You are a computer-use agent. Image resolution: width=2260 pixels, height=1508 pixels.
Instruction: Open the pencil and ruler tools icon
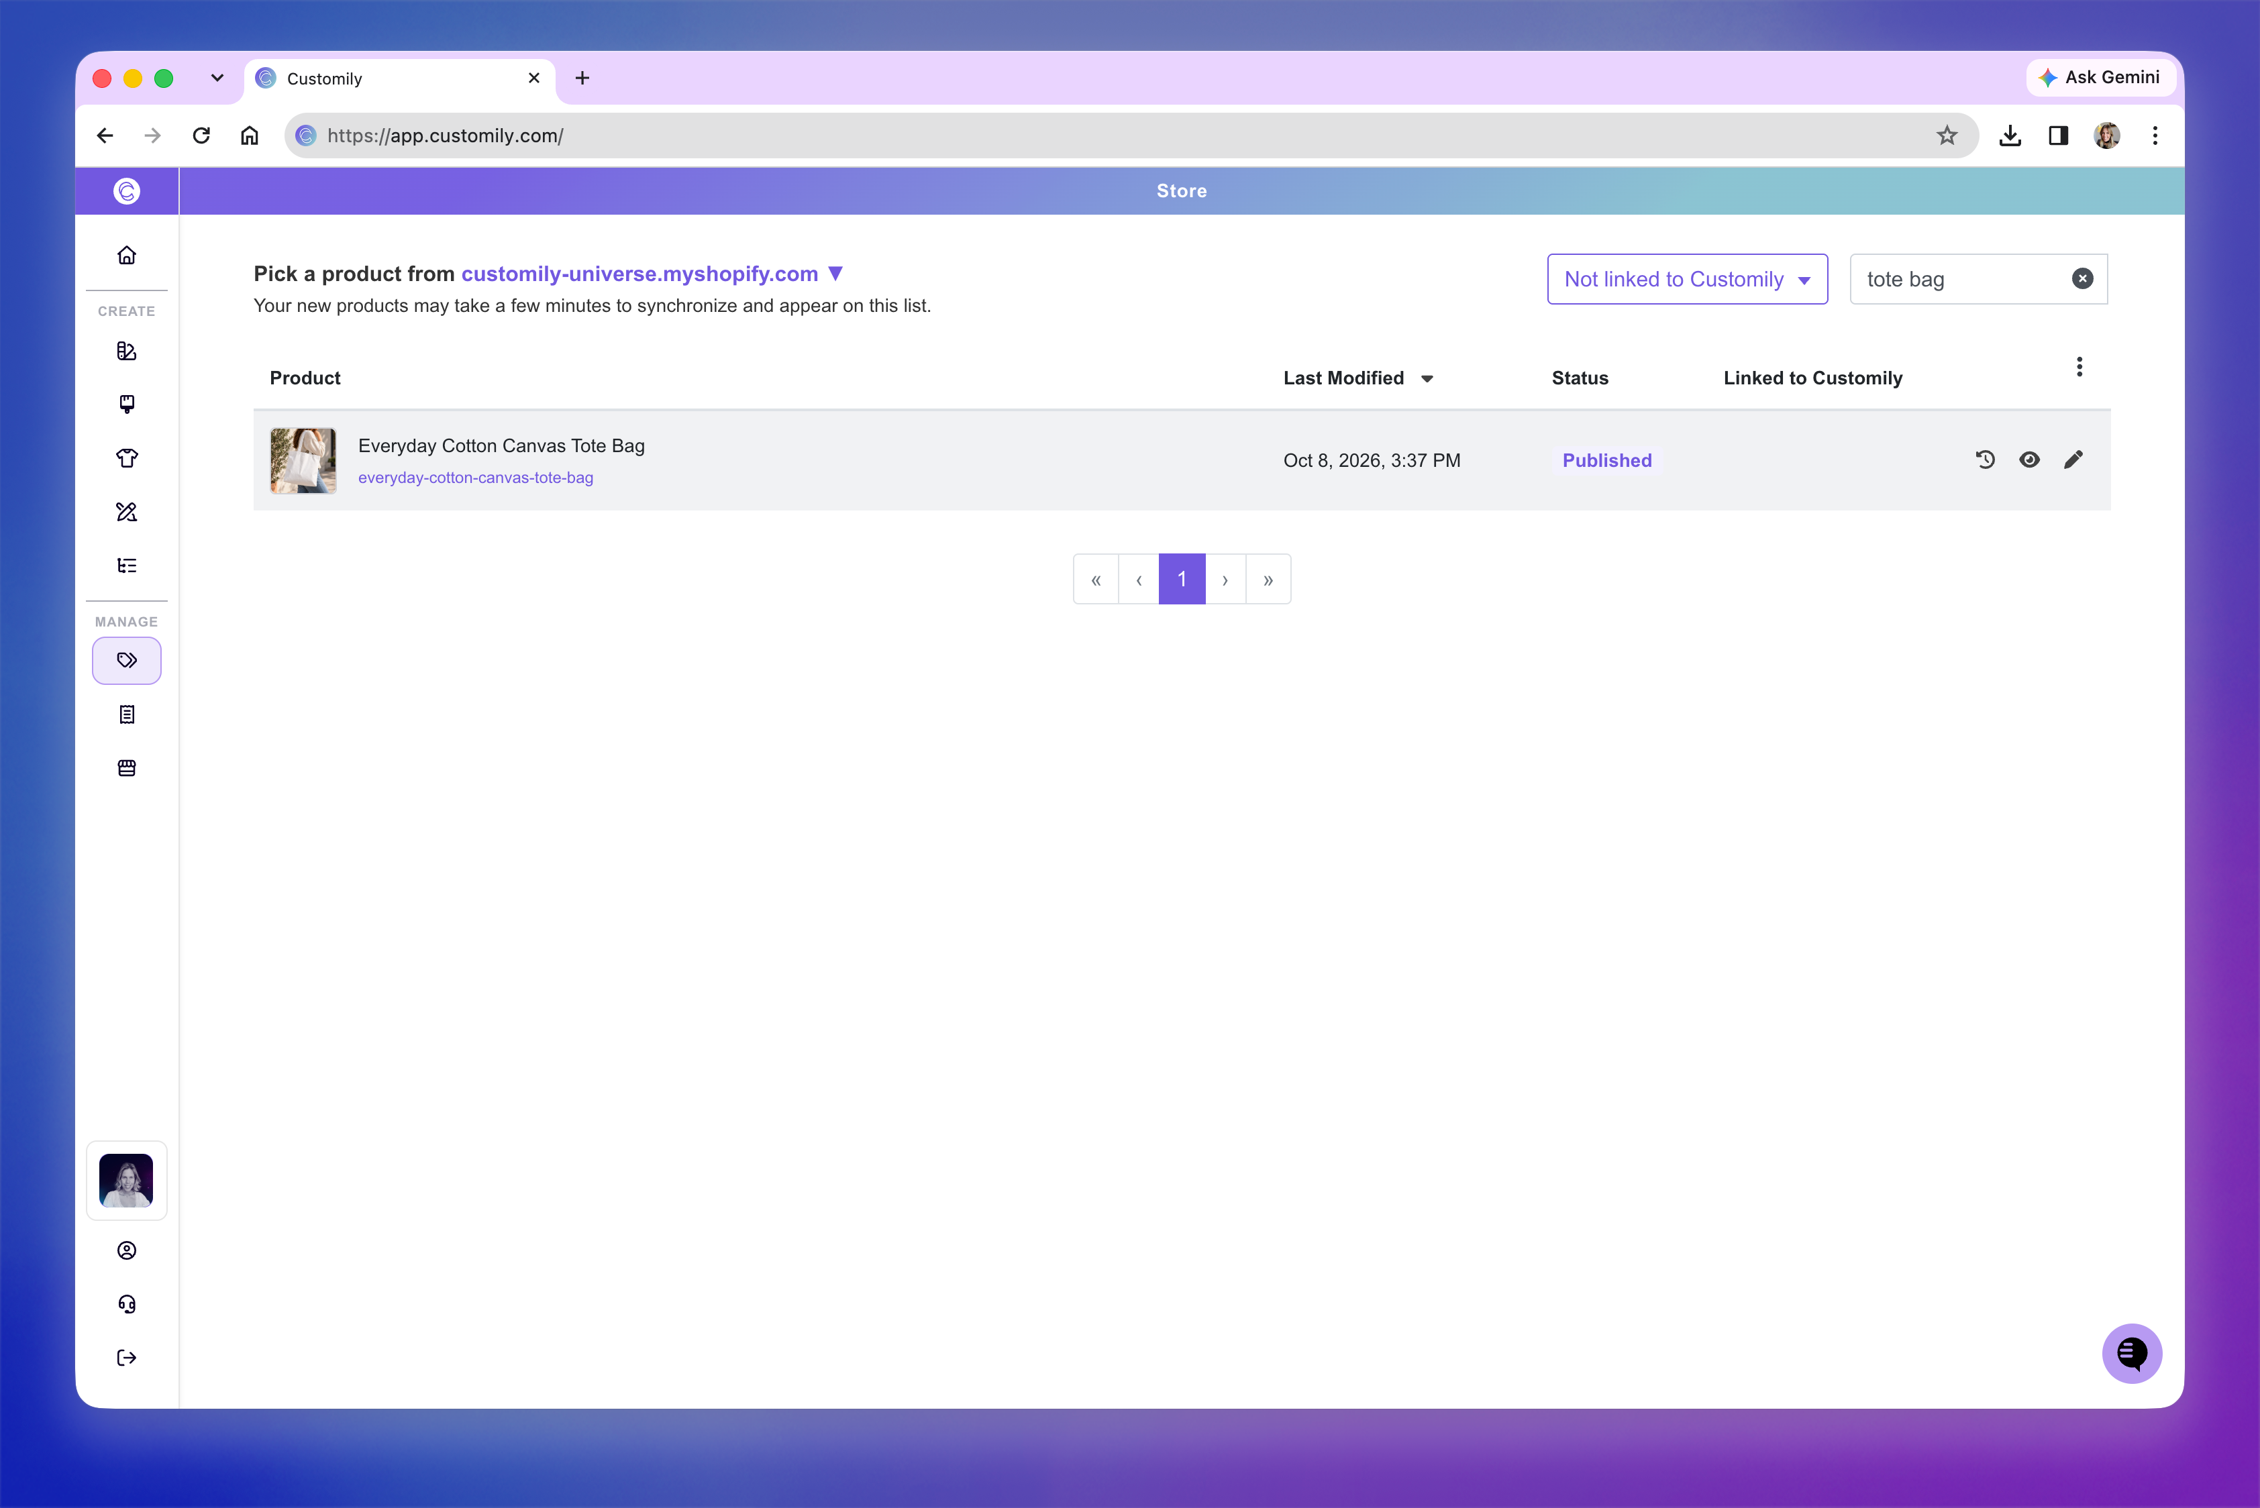[126, 512]
